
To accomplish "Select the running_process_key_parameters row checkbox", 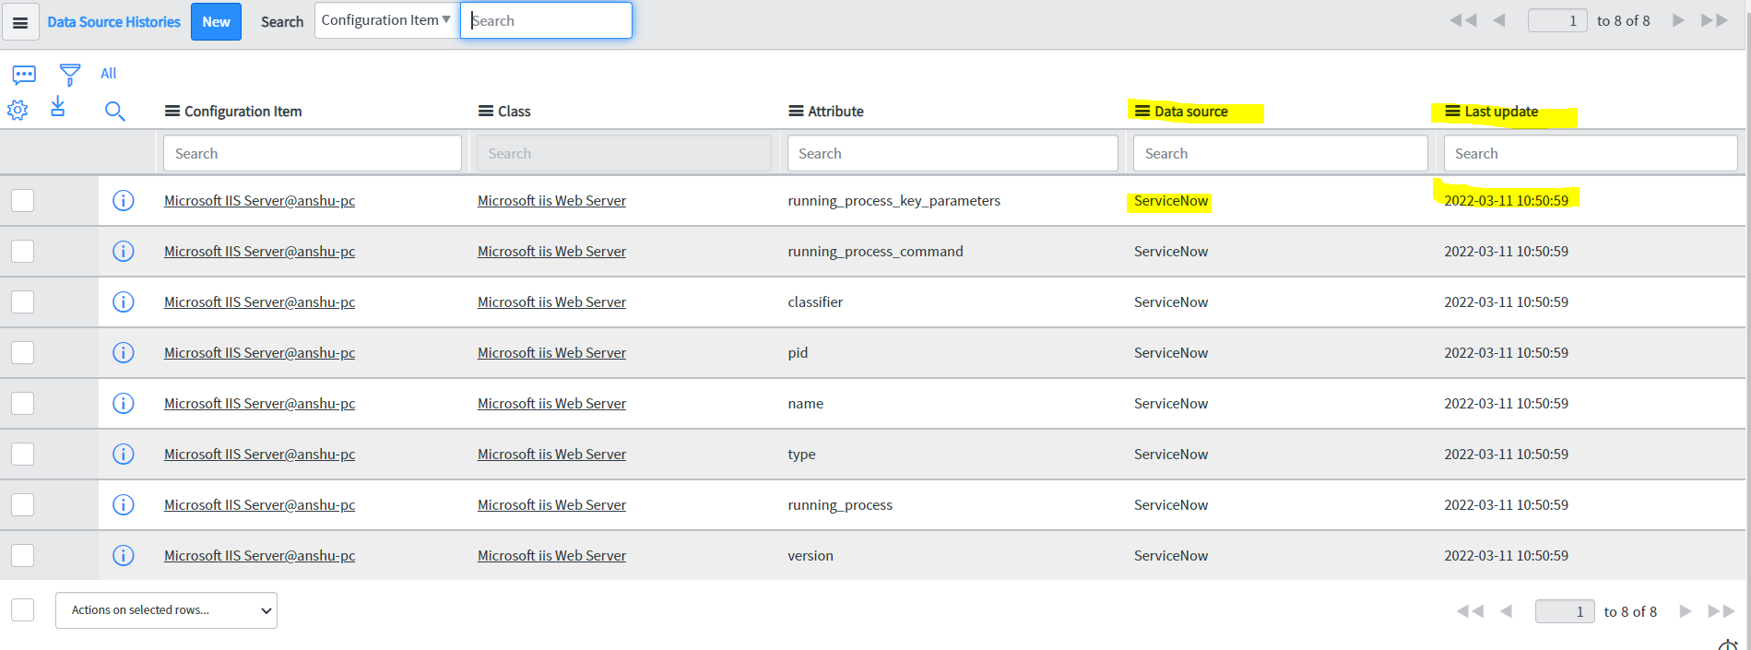I will [x=23, y=200].
